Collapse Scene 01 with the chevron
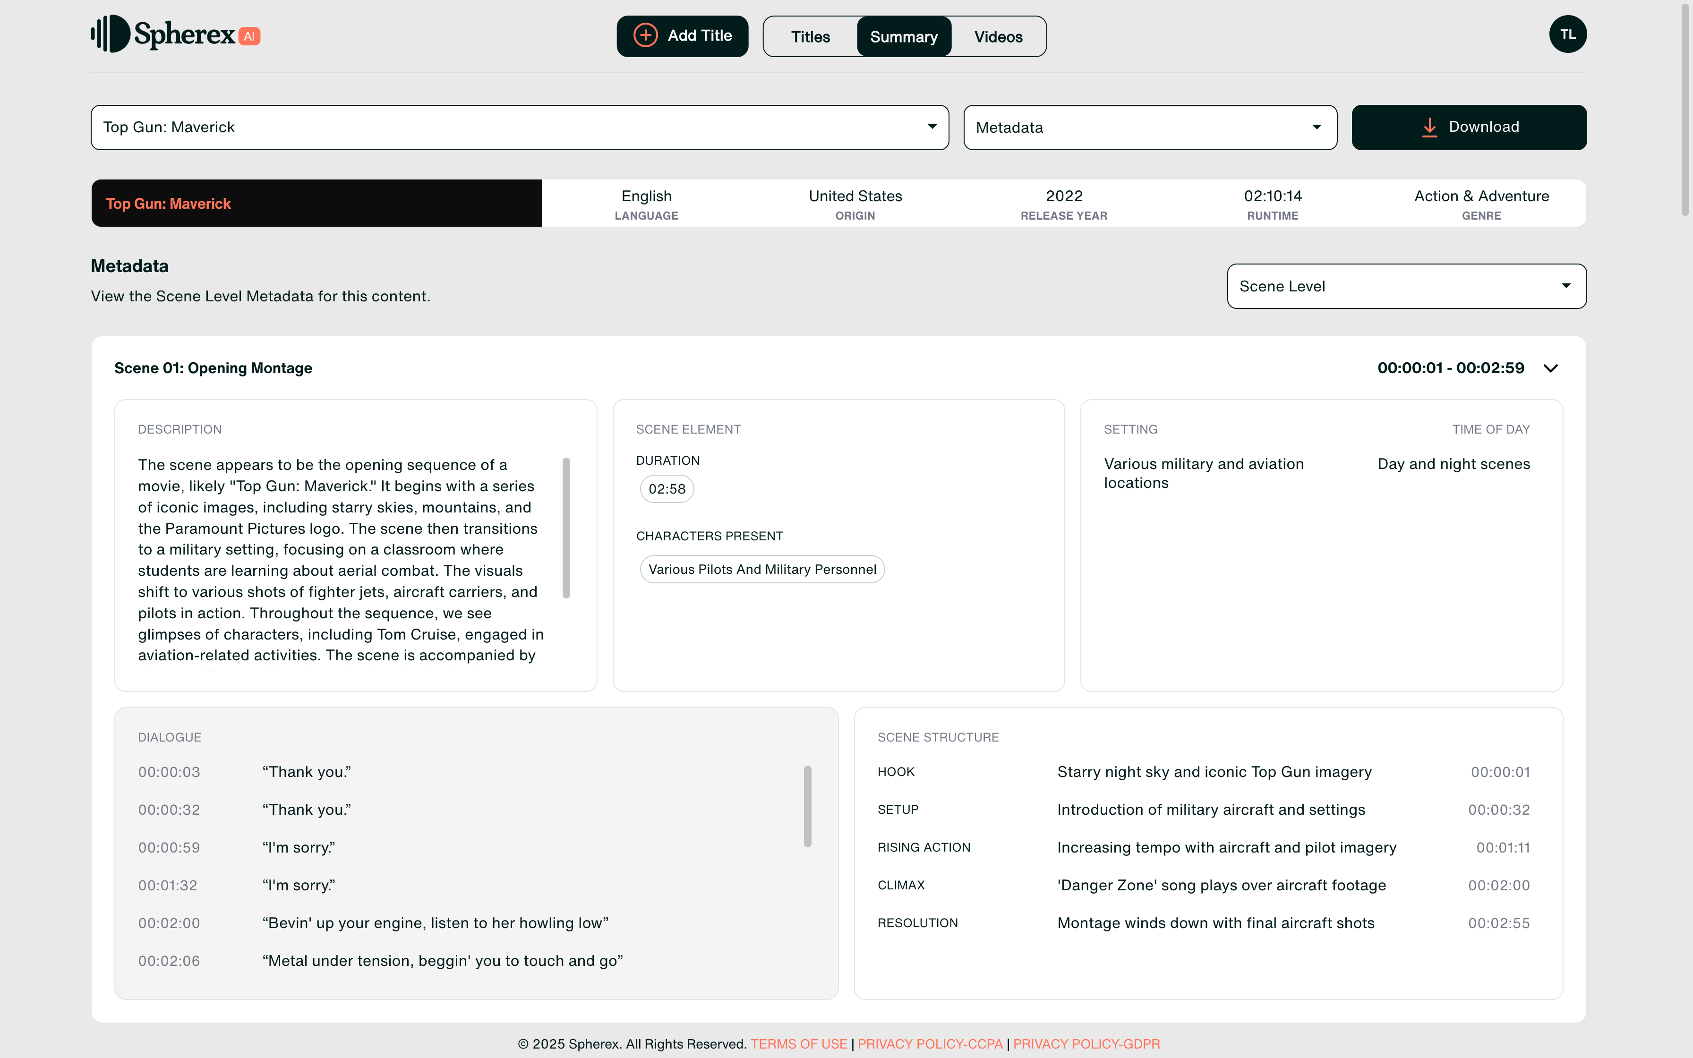1693x1058 pixels. click(x=1550, y=368)
